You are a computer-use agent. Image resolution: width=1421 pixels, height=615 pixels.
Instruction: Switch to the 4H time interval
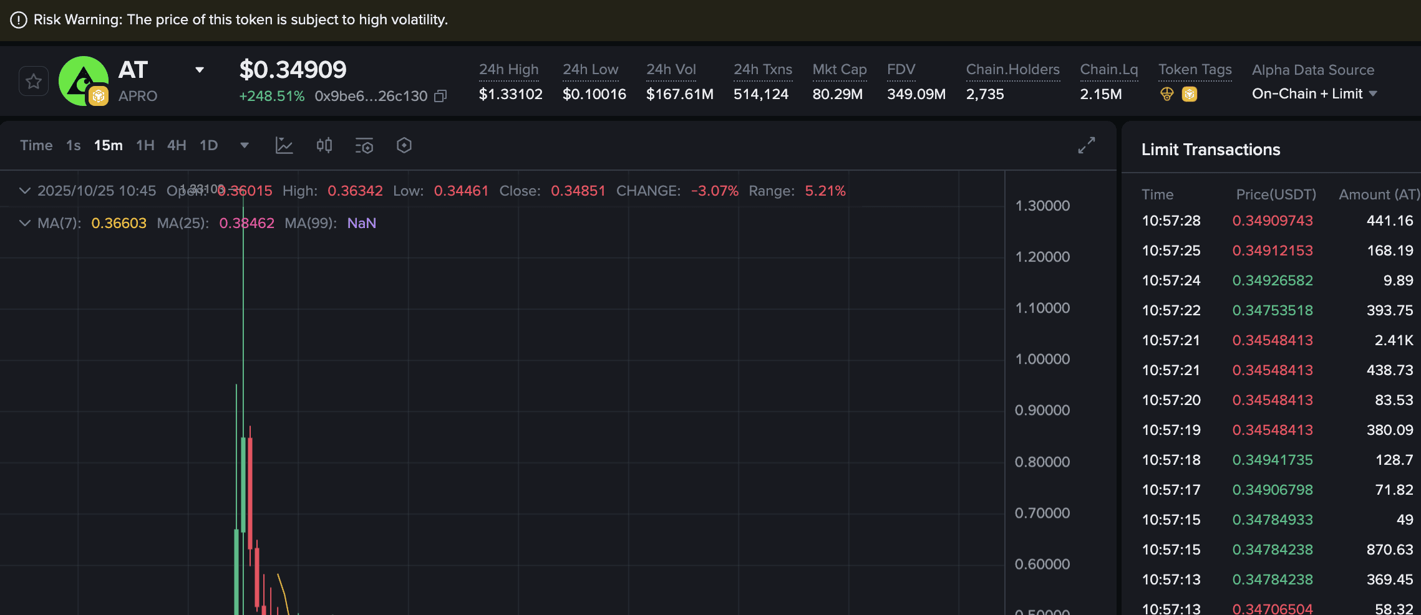coord(177,145)
